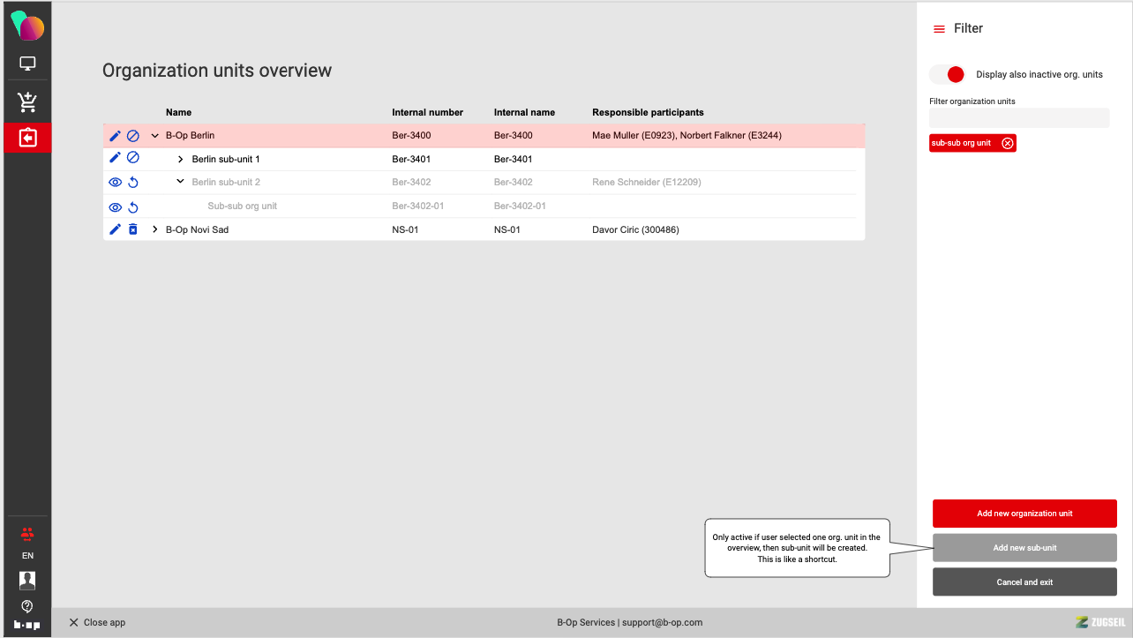
Task: Click Add new organization unit button
Action: point(1024,514)
